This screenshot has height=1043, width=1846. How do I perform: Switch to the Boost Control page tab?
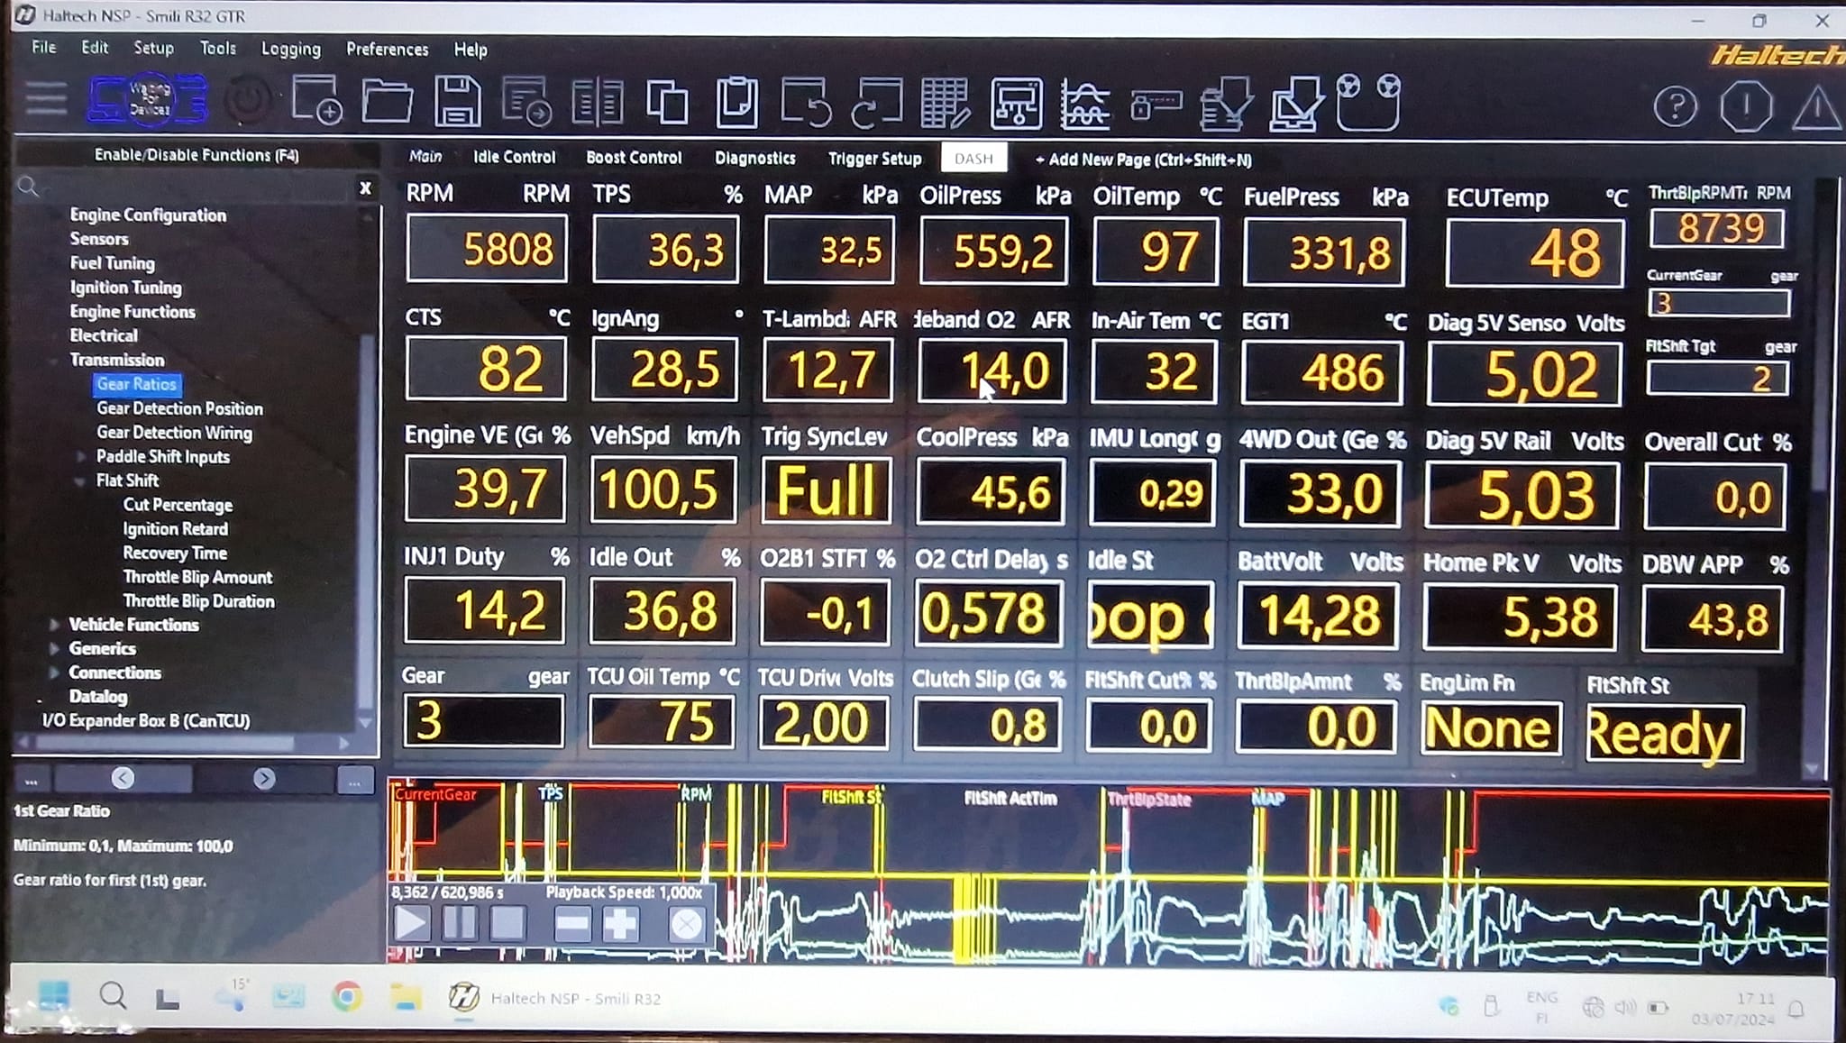click(634, 157)
